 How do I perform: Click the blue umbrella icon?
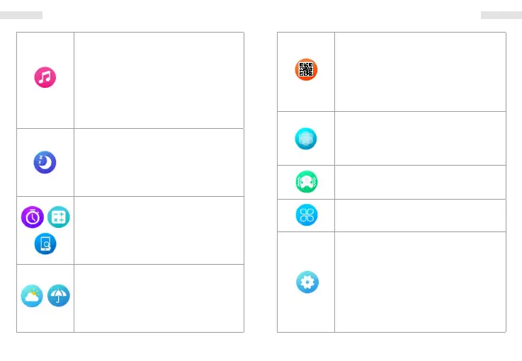59,297
